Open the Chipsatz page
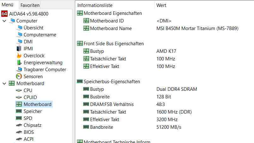 [x=33, y=125]
